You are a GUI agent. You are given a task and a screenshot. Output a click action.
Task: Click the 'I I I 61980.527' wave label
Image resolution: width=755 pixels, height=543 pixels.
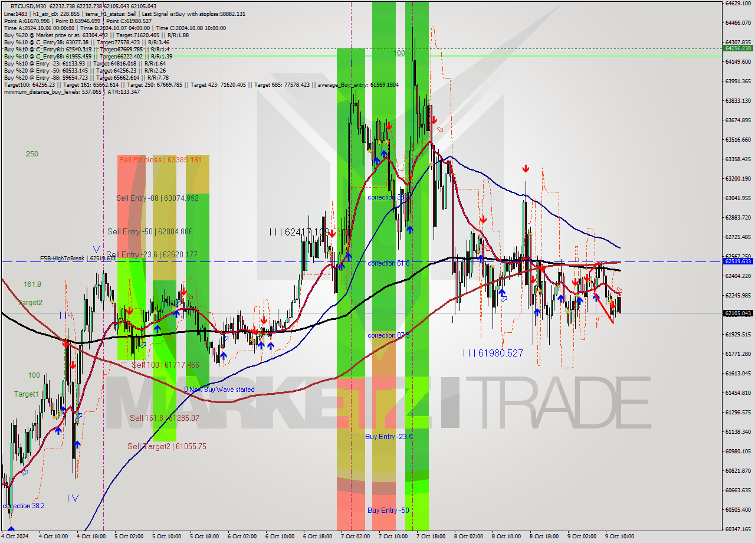(x=493, y=353)
